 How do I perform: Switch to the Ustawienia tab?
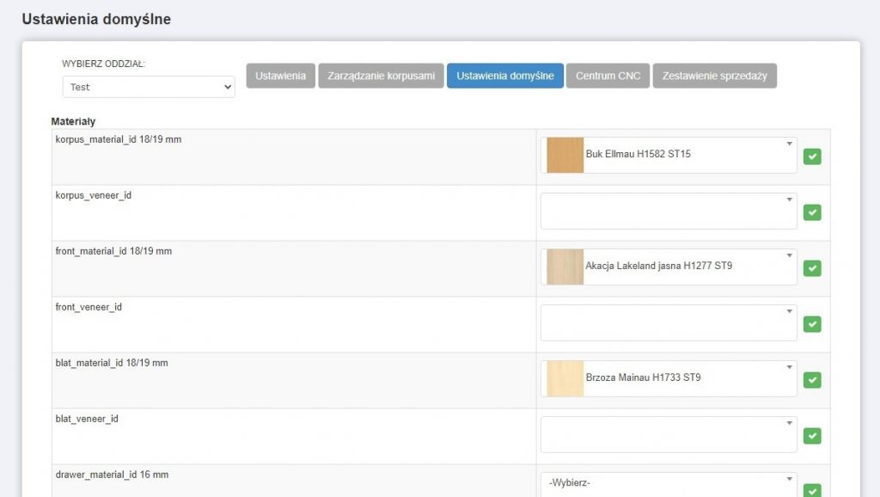280,76
